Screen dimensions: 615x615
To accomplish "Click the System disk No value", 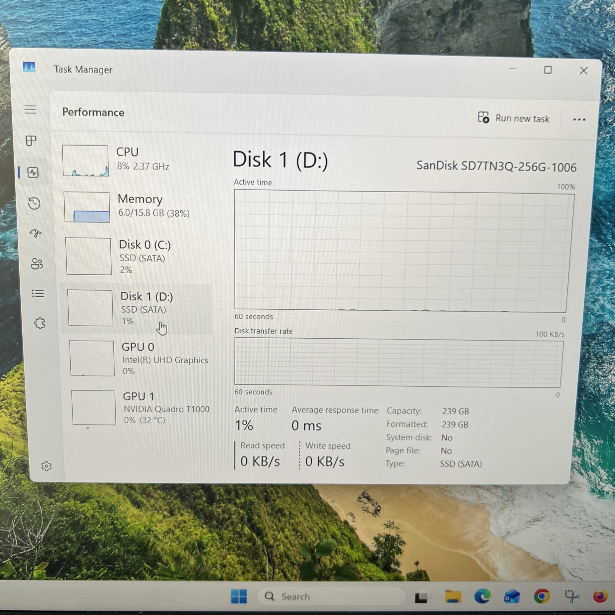I will [447, 437].
